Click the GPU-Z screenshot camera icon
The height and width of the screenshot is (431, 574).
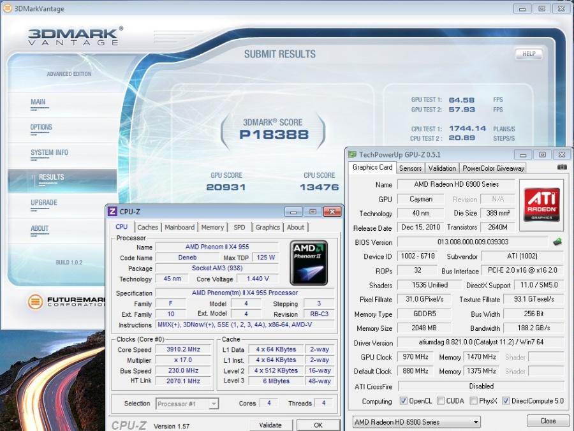pos(561,167)
